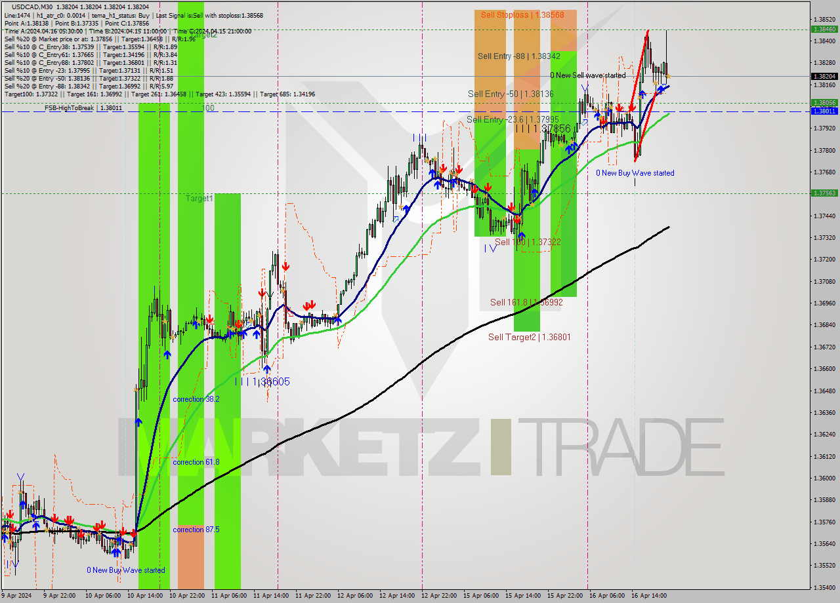
Task: Click the 1.35400 price level on axis
Action: (x=824, y=587)
